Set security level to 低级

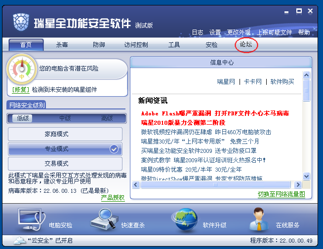(x=23, y=118)
